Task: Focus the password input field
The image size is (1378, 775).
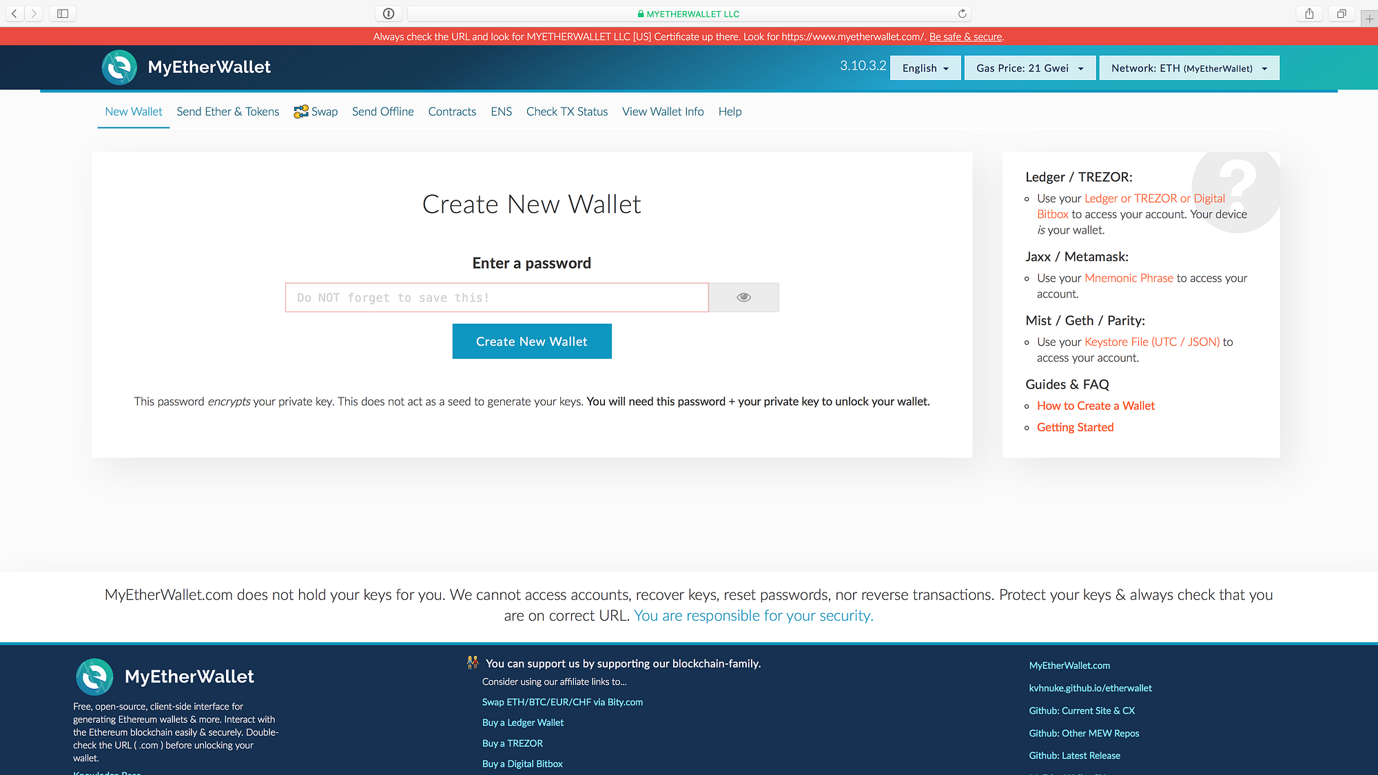Action: click(497, 298)
